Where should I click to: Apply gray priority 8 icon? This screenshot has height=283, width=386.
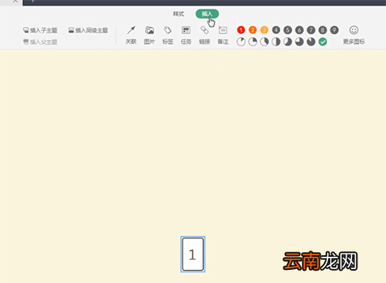[323, 30]
